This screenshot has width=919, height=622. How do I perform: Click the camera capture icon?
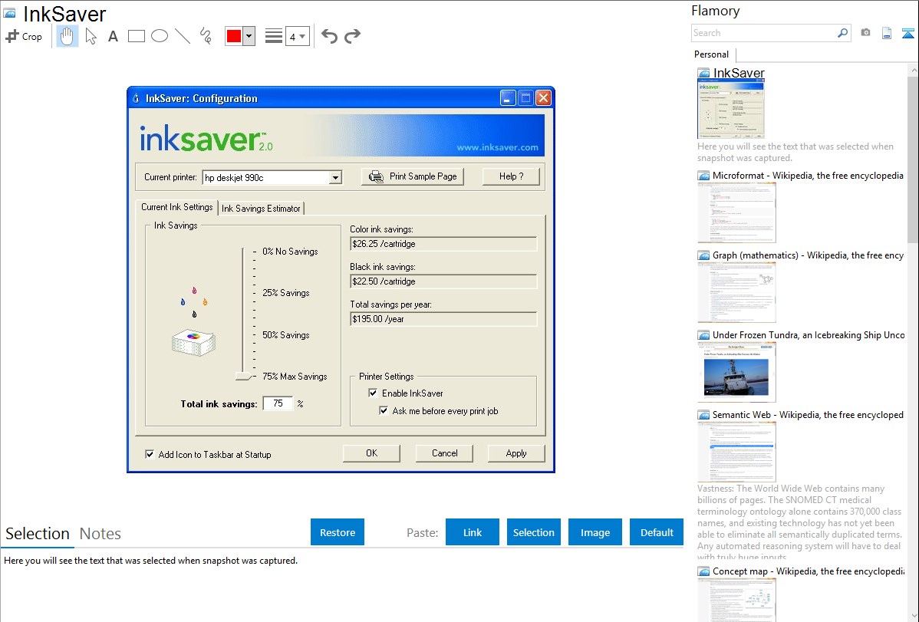pos(865,33)
